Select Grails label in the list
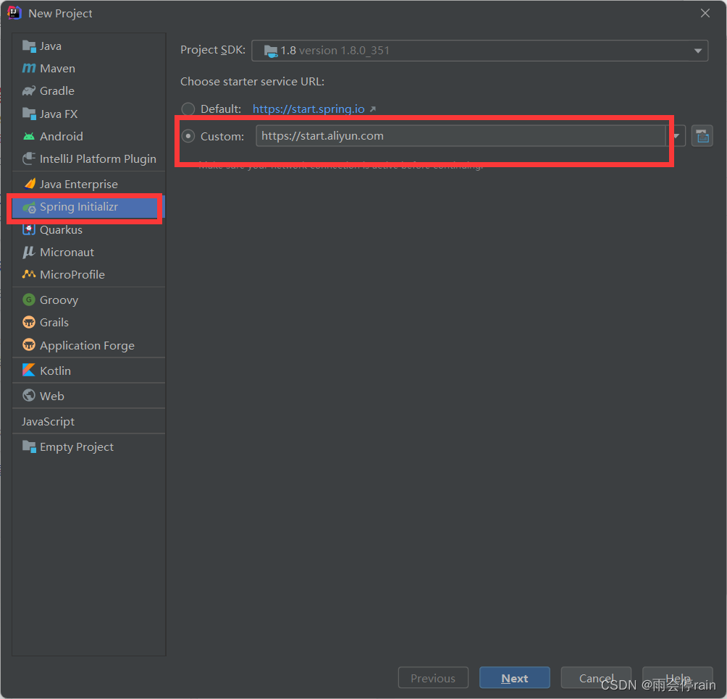This screenshot has width=727, height=699. [54, 323]
